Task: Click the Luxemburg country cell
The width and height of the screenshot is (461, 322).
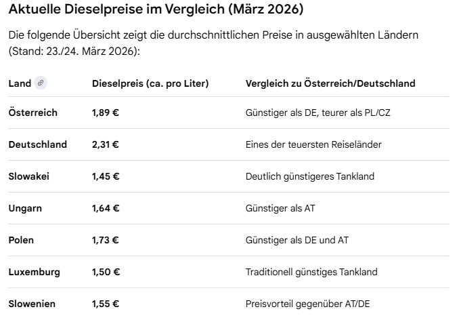Action: pyautogui.click(x=34, y=272)
